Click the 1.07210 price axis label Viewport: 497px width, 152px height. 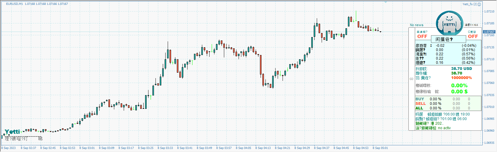(x=489, y=12)
